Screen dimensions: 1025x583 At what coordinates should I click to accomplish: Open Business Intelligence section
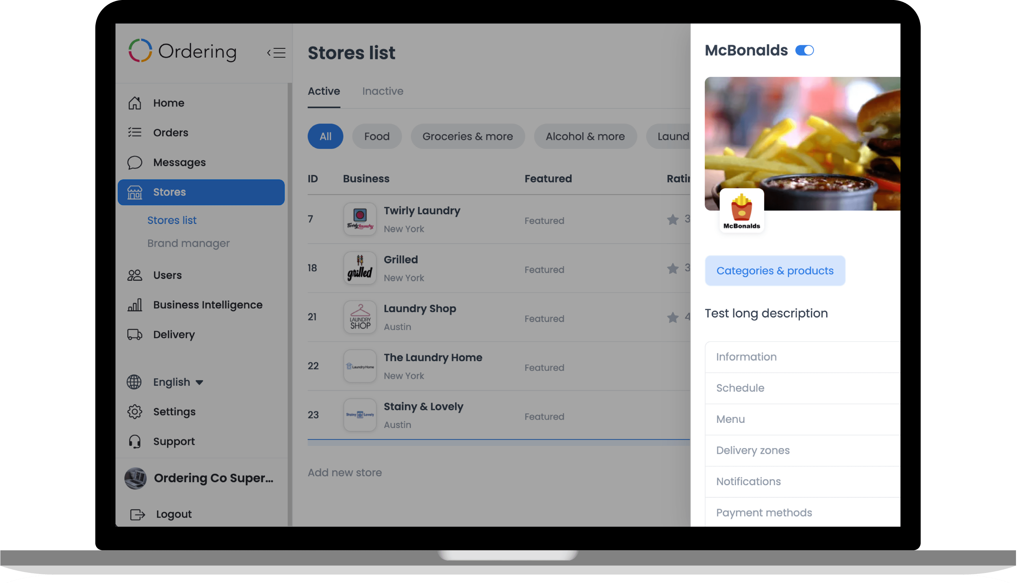point(207,305)
